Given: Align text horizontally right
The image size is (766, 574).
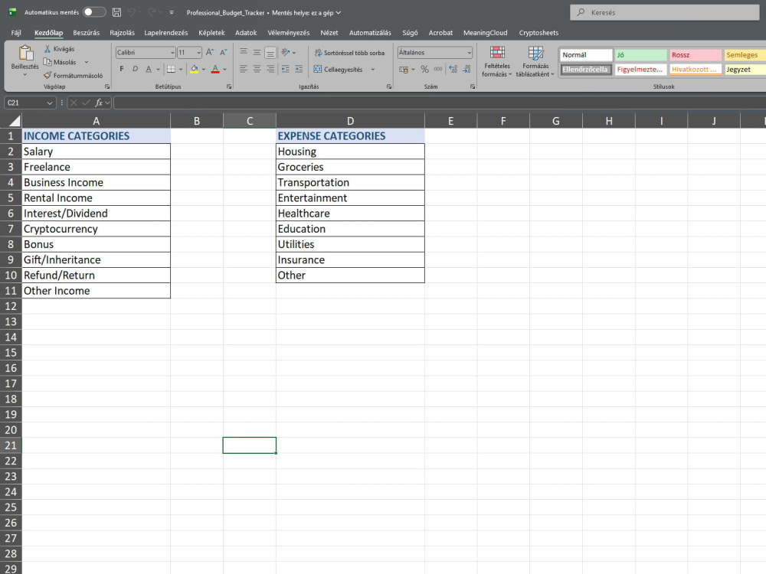Looking at the screenshot, I should click(270, 70).
